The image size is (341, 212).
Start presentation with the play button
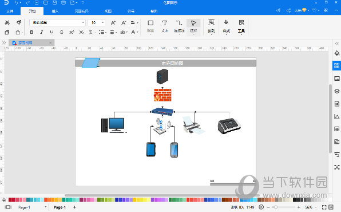tap(261, 207)
